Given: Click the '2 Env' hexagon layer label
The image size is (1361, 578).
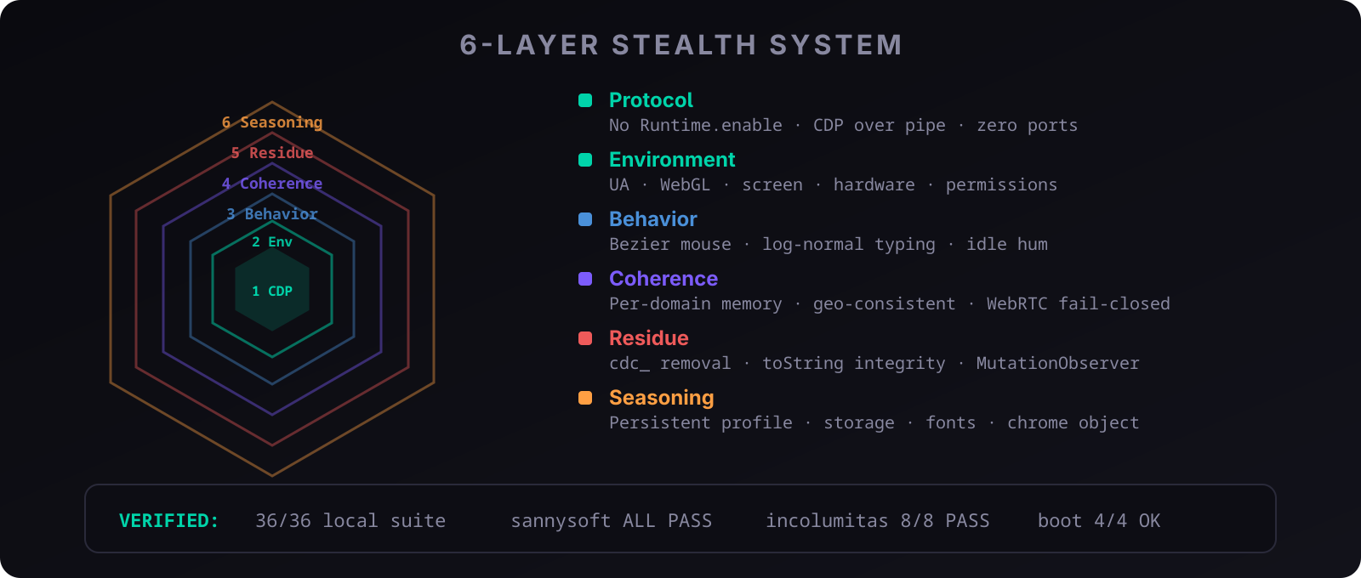Looking at the screenshot, I should [272, 241].
